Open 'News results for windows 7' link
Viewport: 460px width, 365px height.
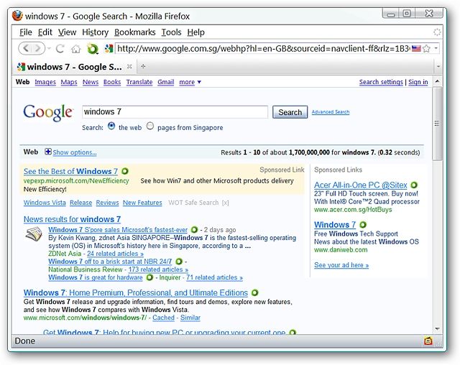pos(72,219)
